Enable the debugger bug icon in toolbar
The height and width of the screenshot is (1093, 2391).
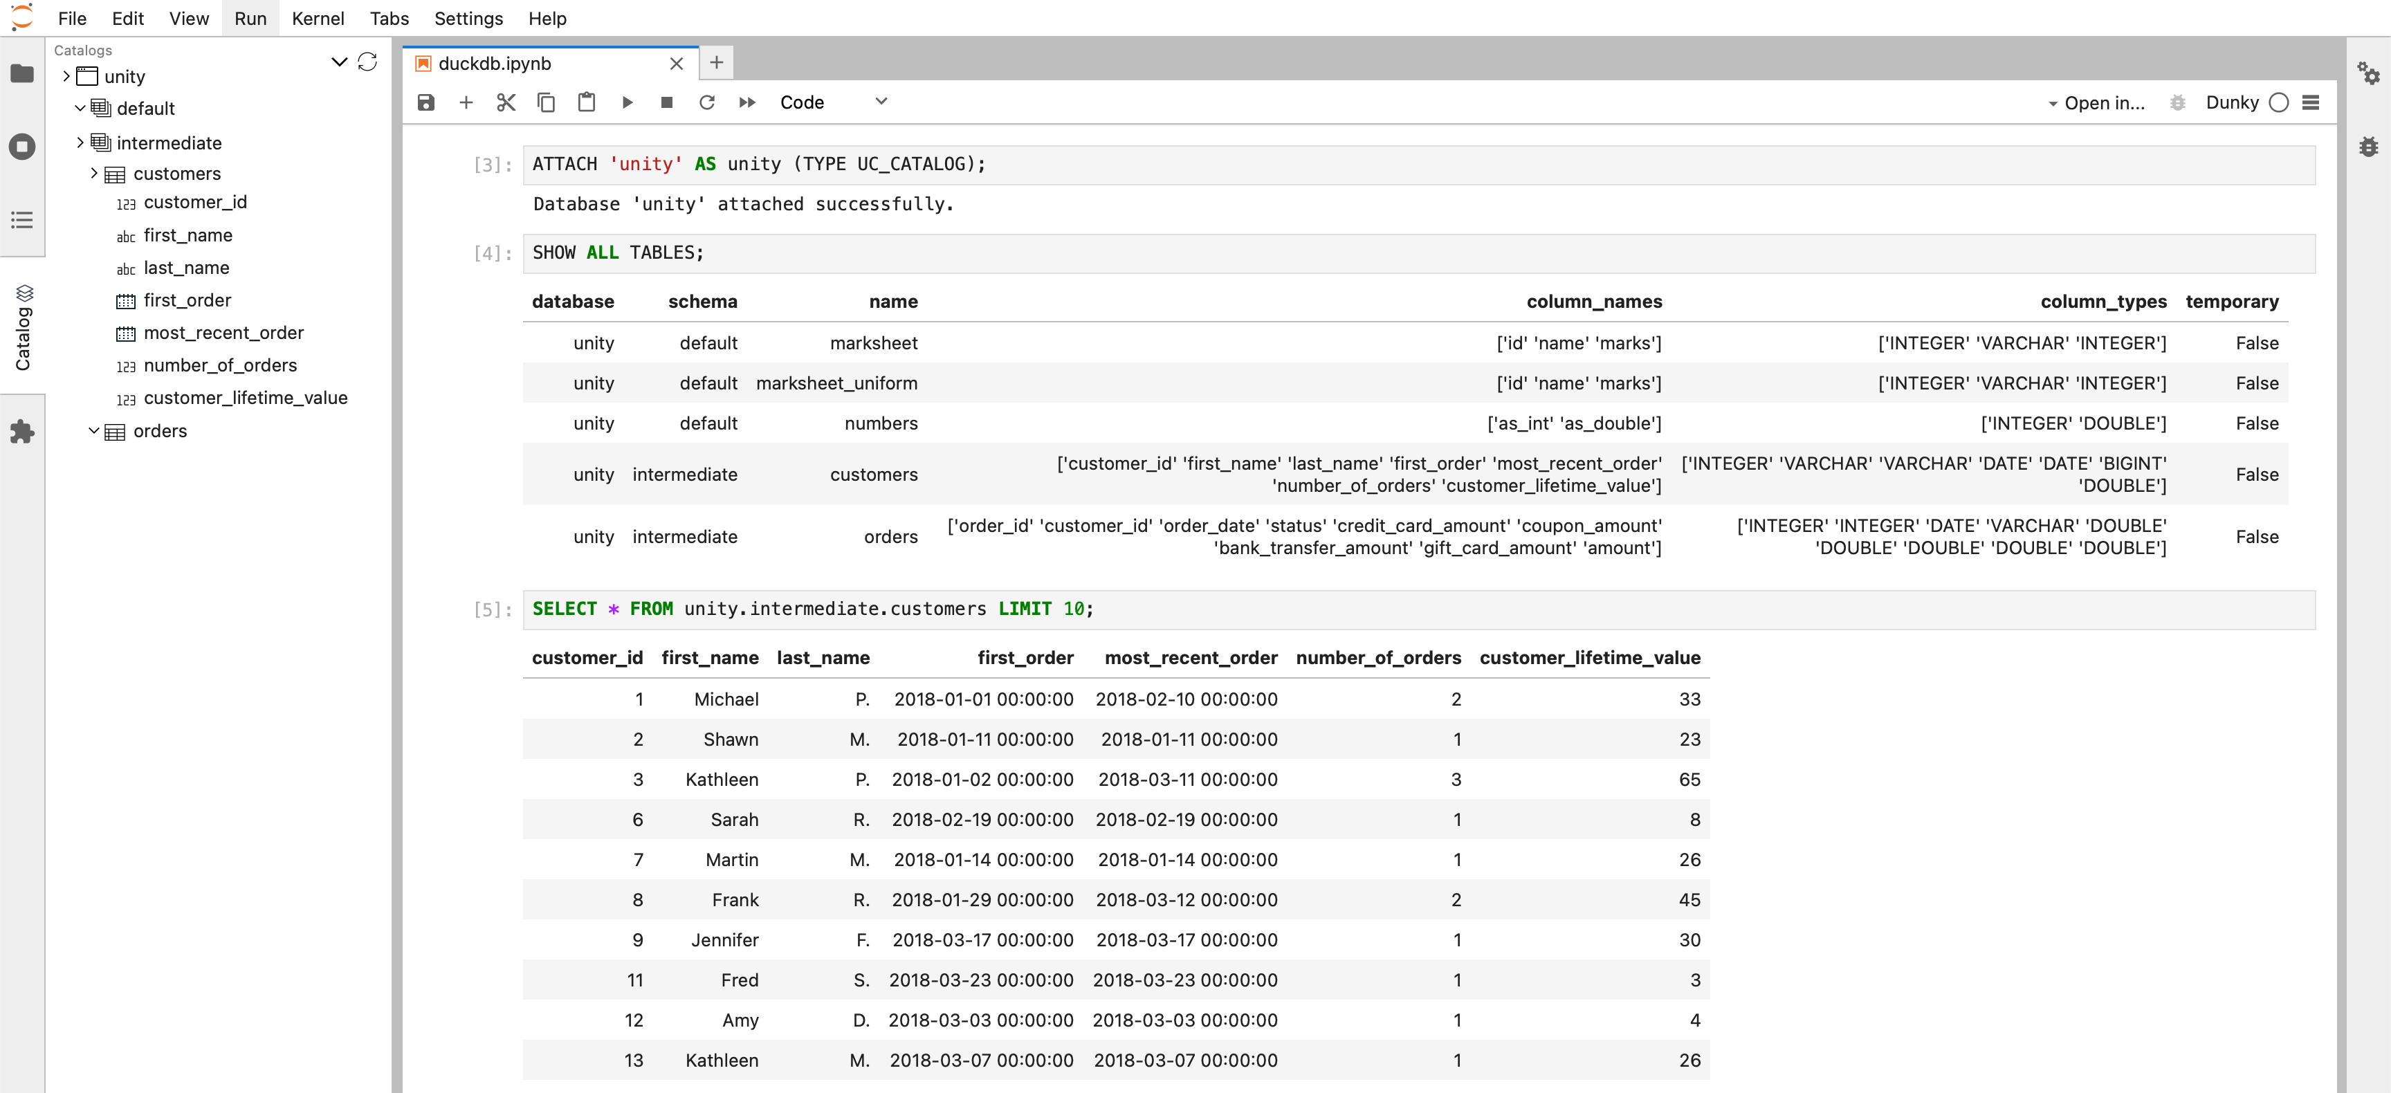[2177, 102]
